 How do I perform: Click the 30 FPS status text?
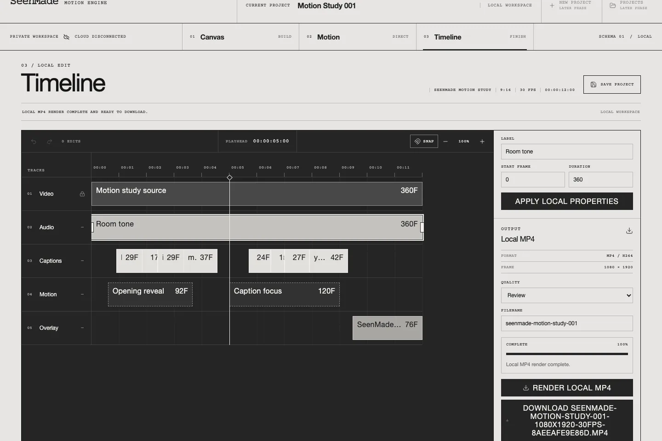pyautogui.click(x=528, y=90)
